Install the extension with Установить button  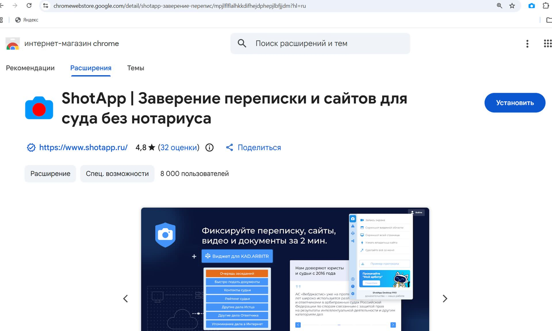[515, 103]
